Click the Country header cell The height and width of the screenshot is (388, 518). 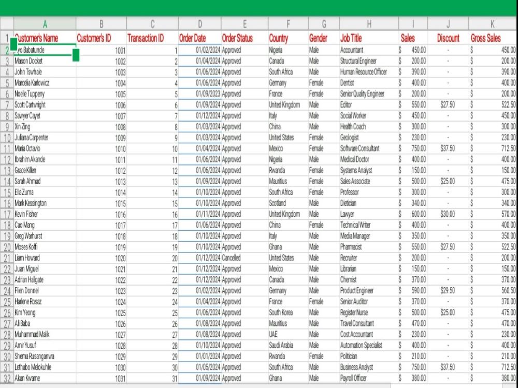click(288, 38)
